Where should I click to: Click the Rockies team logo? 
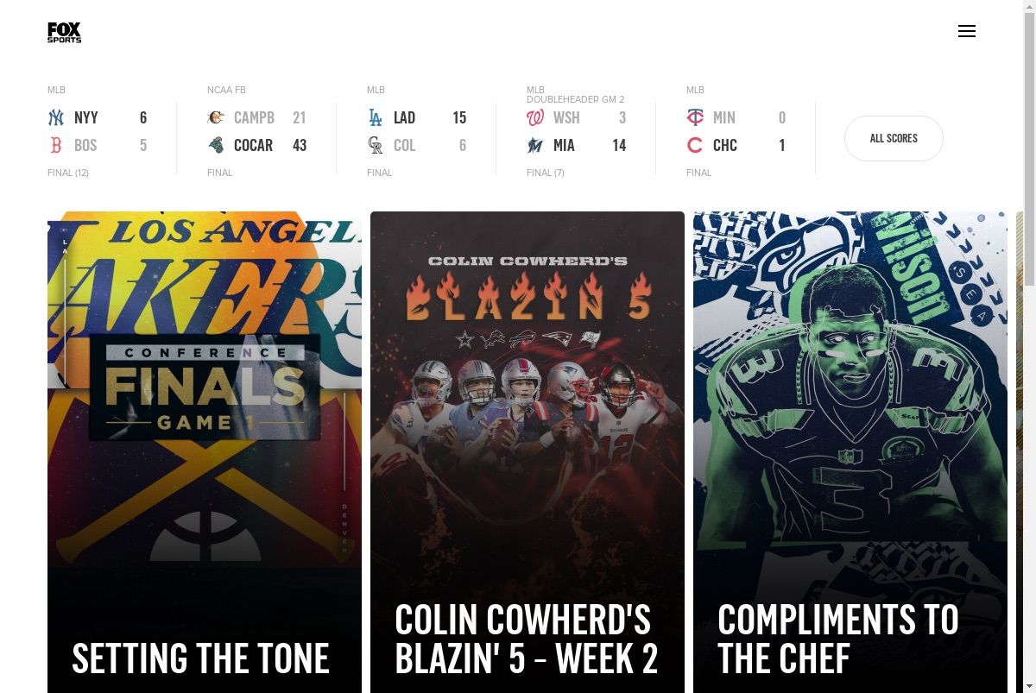click(376, 145)
